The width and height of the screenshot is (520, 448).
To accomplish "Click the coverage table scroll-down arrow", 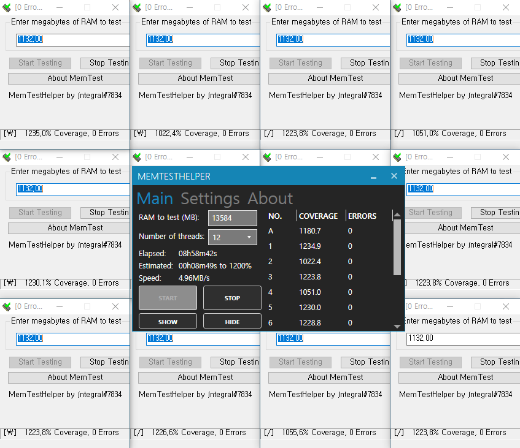I will (x=397, y=327).
